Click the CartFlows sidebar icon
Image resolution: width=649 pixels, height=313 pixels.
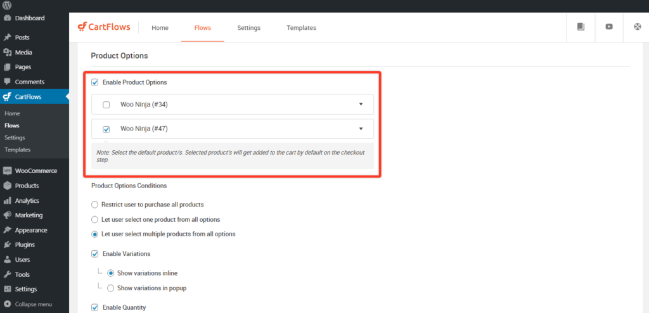pos(7,97)
